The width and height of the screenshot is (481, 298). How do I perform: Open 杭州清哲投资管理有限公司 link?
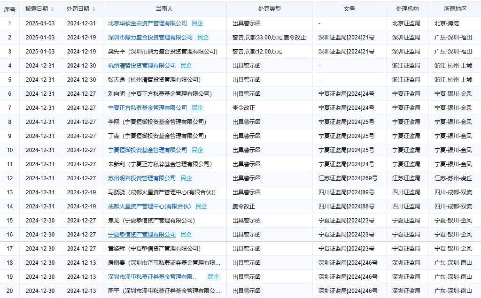coord(142,66)
